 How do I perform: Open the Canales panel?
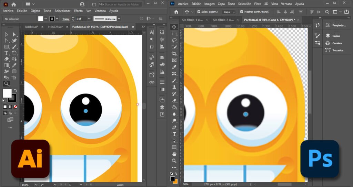click(337, 43)
